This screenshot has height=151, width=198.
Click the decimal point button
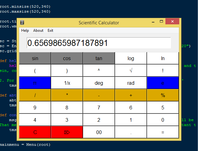(x=131, y=132)
